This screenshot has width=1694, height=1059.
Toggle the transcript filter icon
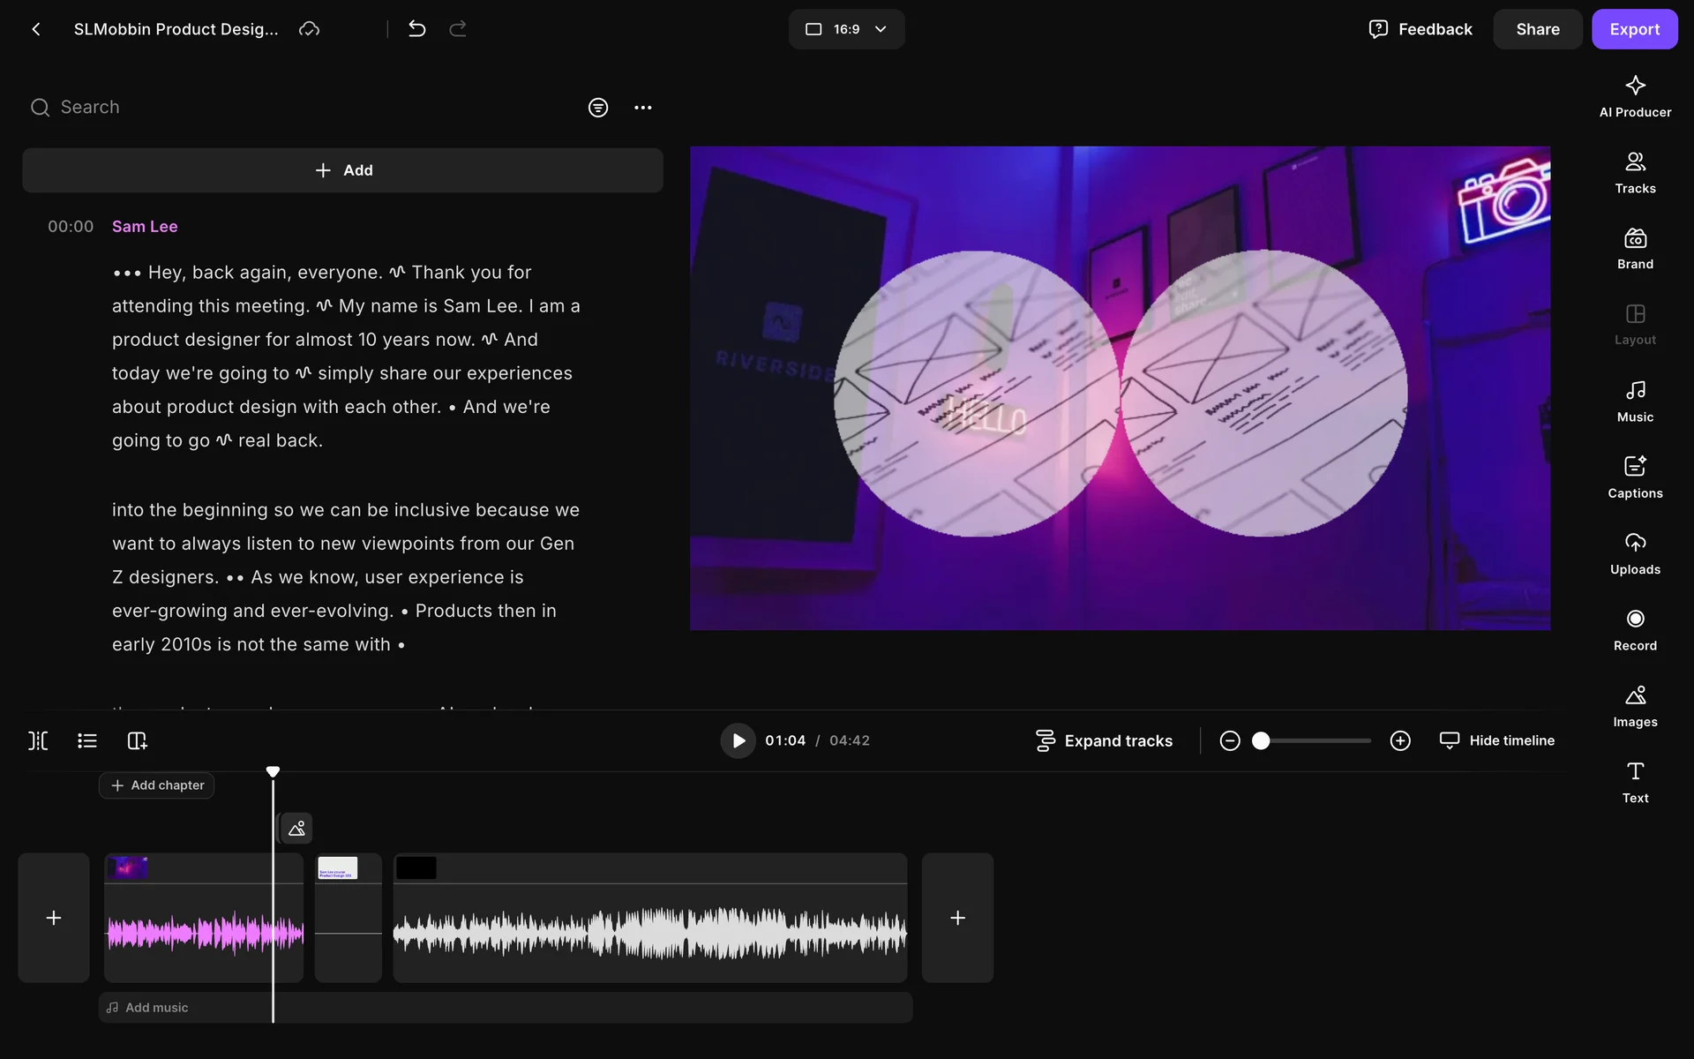tap(597, 108)
